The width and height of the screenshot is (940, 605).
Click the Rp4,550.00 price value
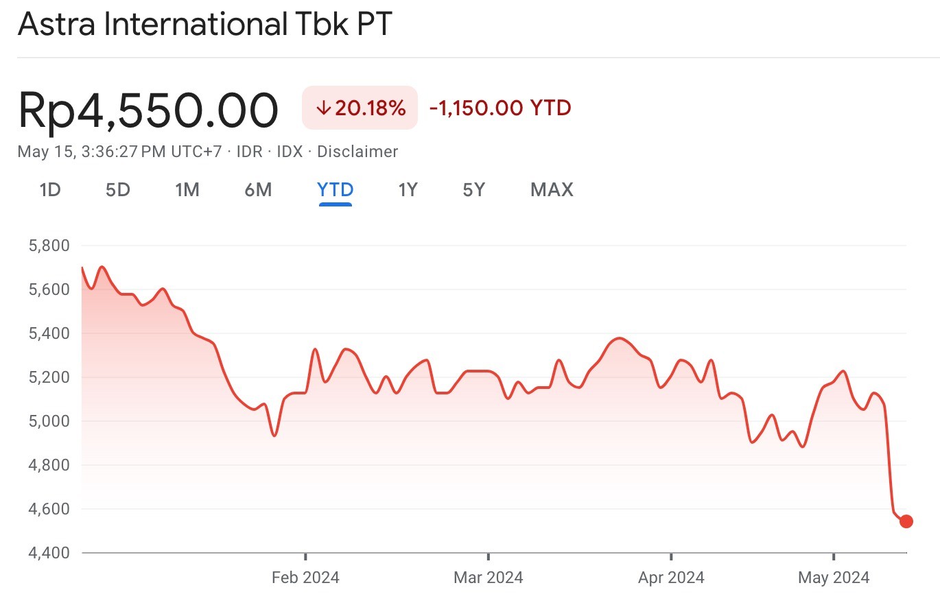point(148,110)
